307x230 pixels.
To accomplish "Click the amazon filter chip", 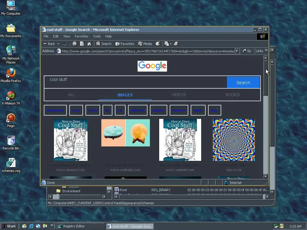I will coord(158,110).
